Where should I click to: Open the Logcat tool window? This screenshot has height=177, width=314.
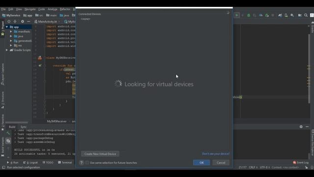coord(30,163)
